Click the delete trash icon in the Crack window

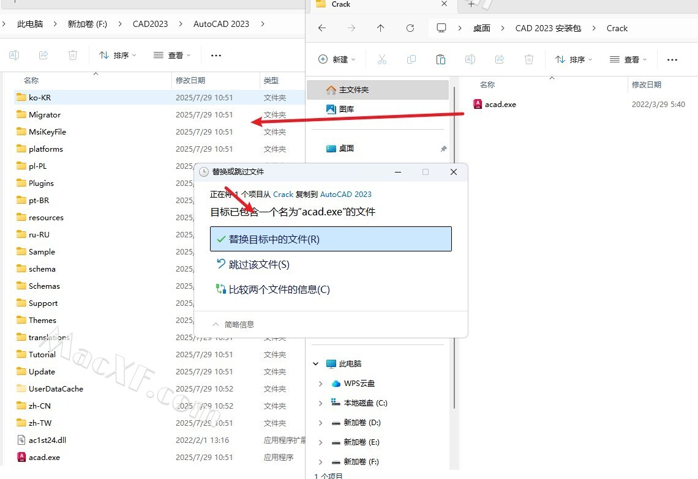(x=529, y=59)
